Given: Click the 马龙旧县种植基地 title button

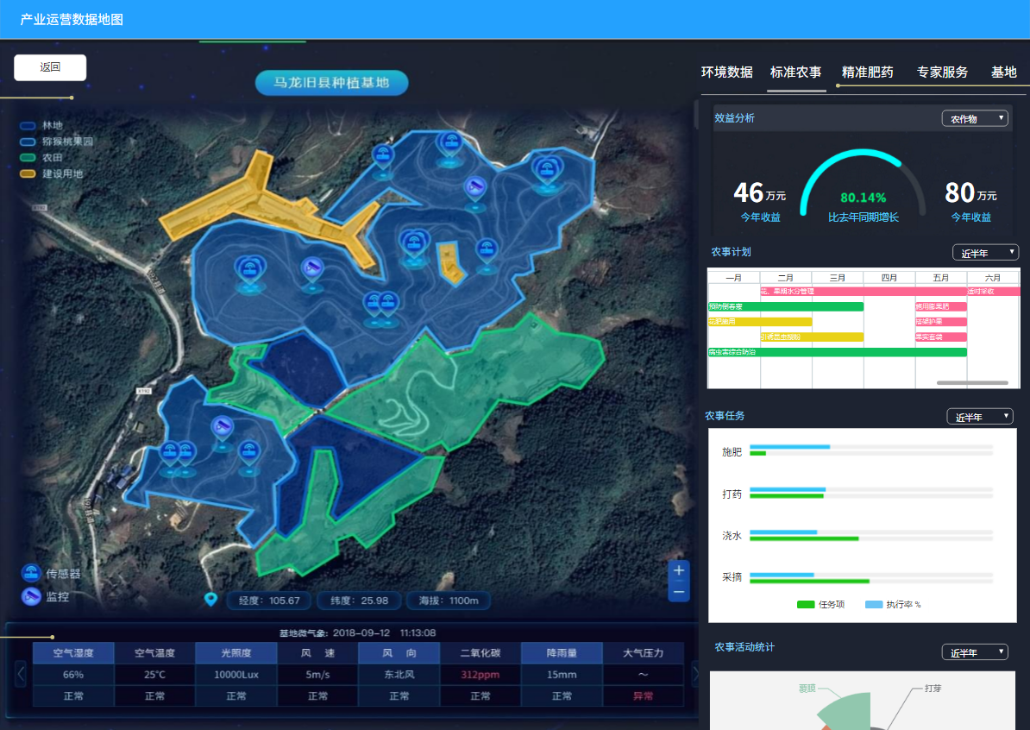Looking at the screenshot, I should click(x=332, y=83).
